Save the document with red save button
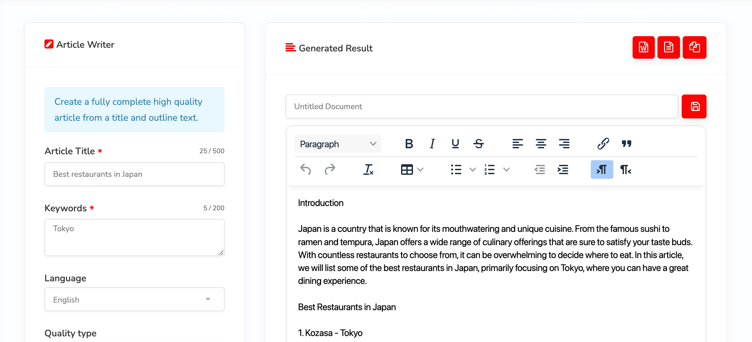 [694, 106]
